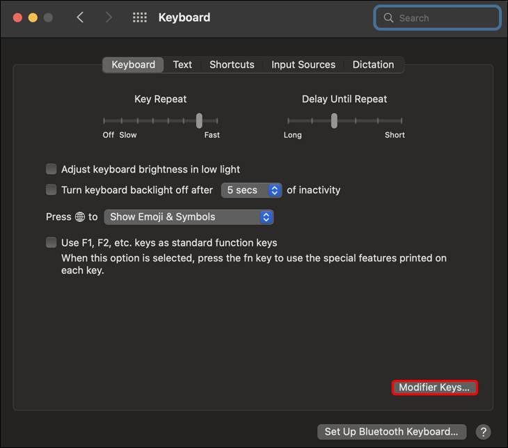Click the yellow minimize window button
Image resolution: width=508 pixels, height=448 pixels.
(33, 17)
